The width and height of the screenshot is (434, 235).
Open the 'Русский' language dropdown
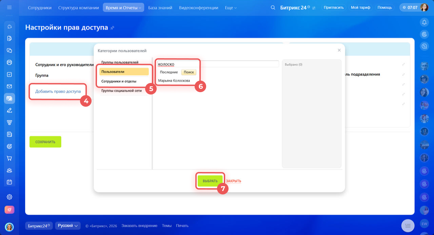pyautogui.click(x=68, y=226)
